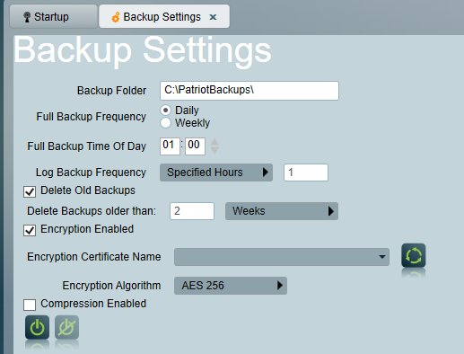The height and width of the screenshot is (354, 464).
Task: Open the AES 256 algorithm dropdown
Action: pos(231,286)
